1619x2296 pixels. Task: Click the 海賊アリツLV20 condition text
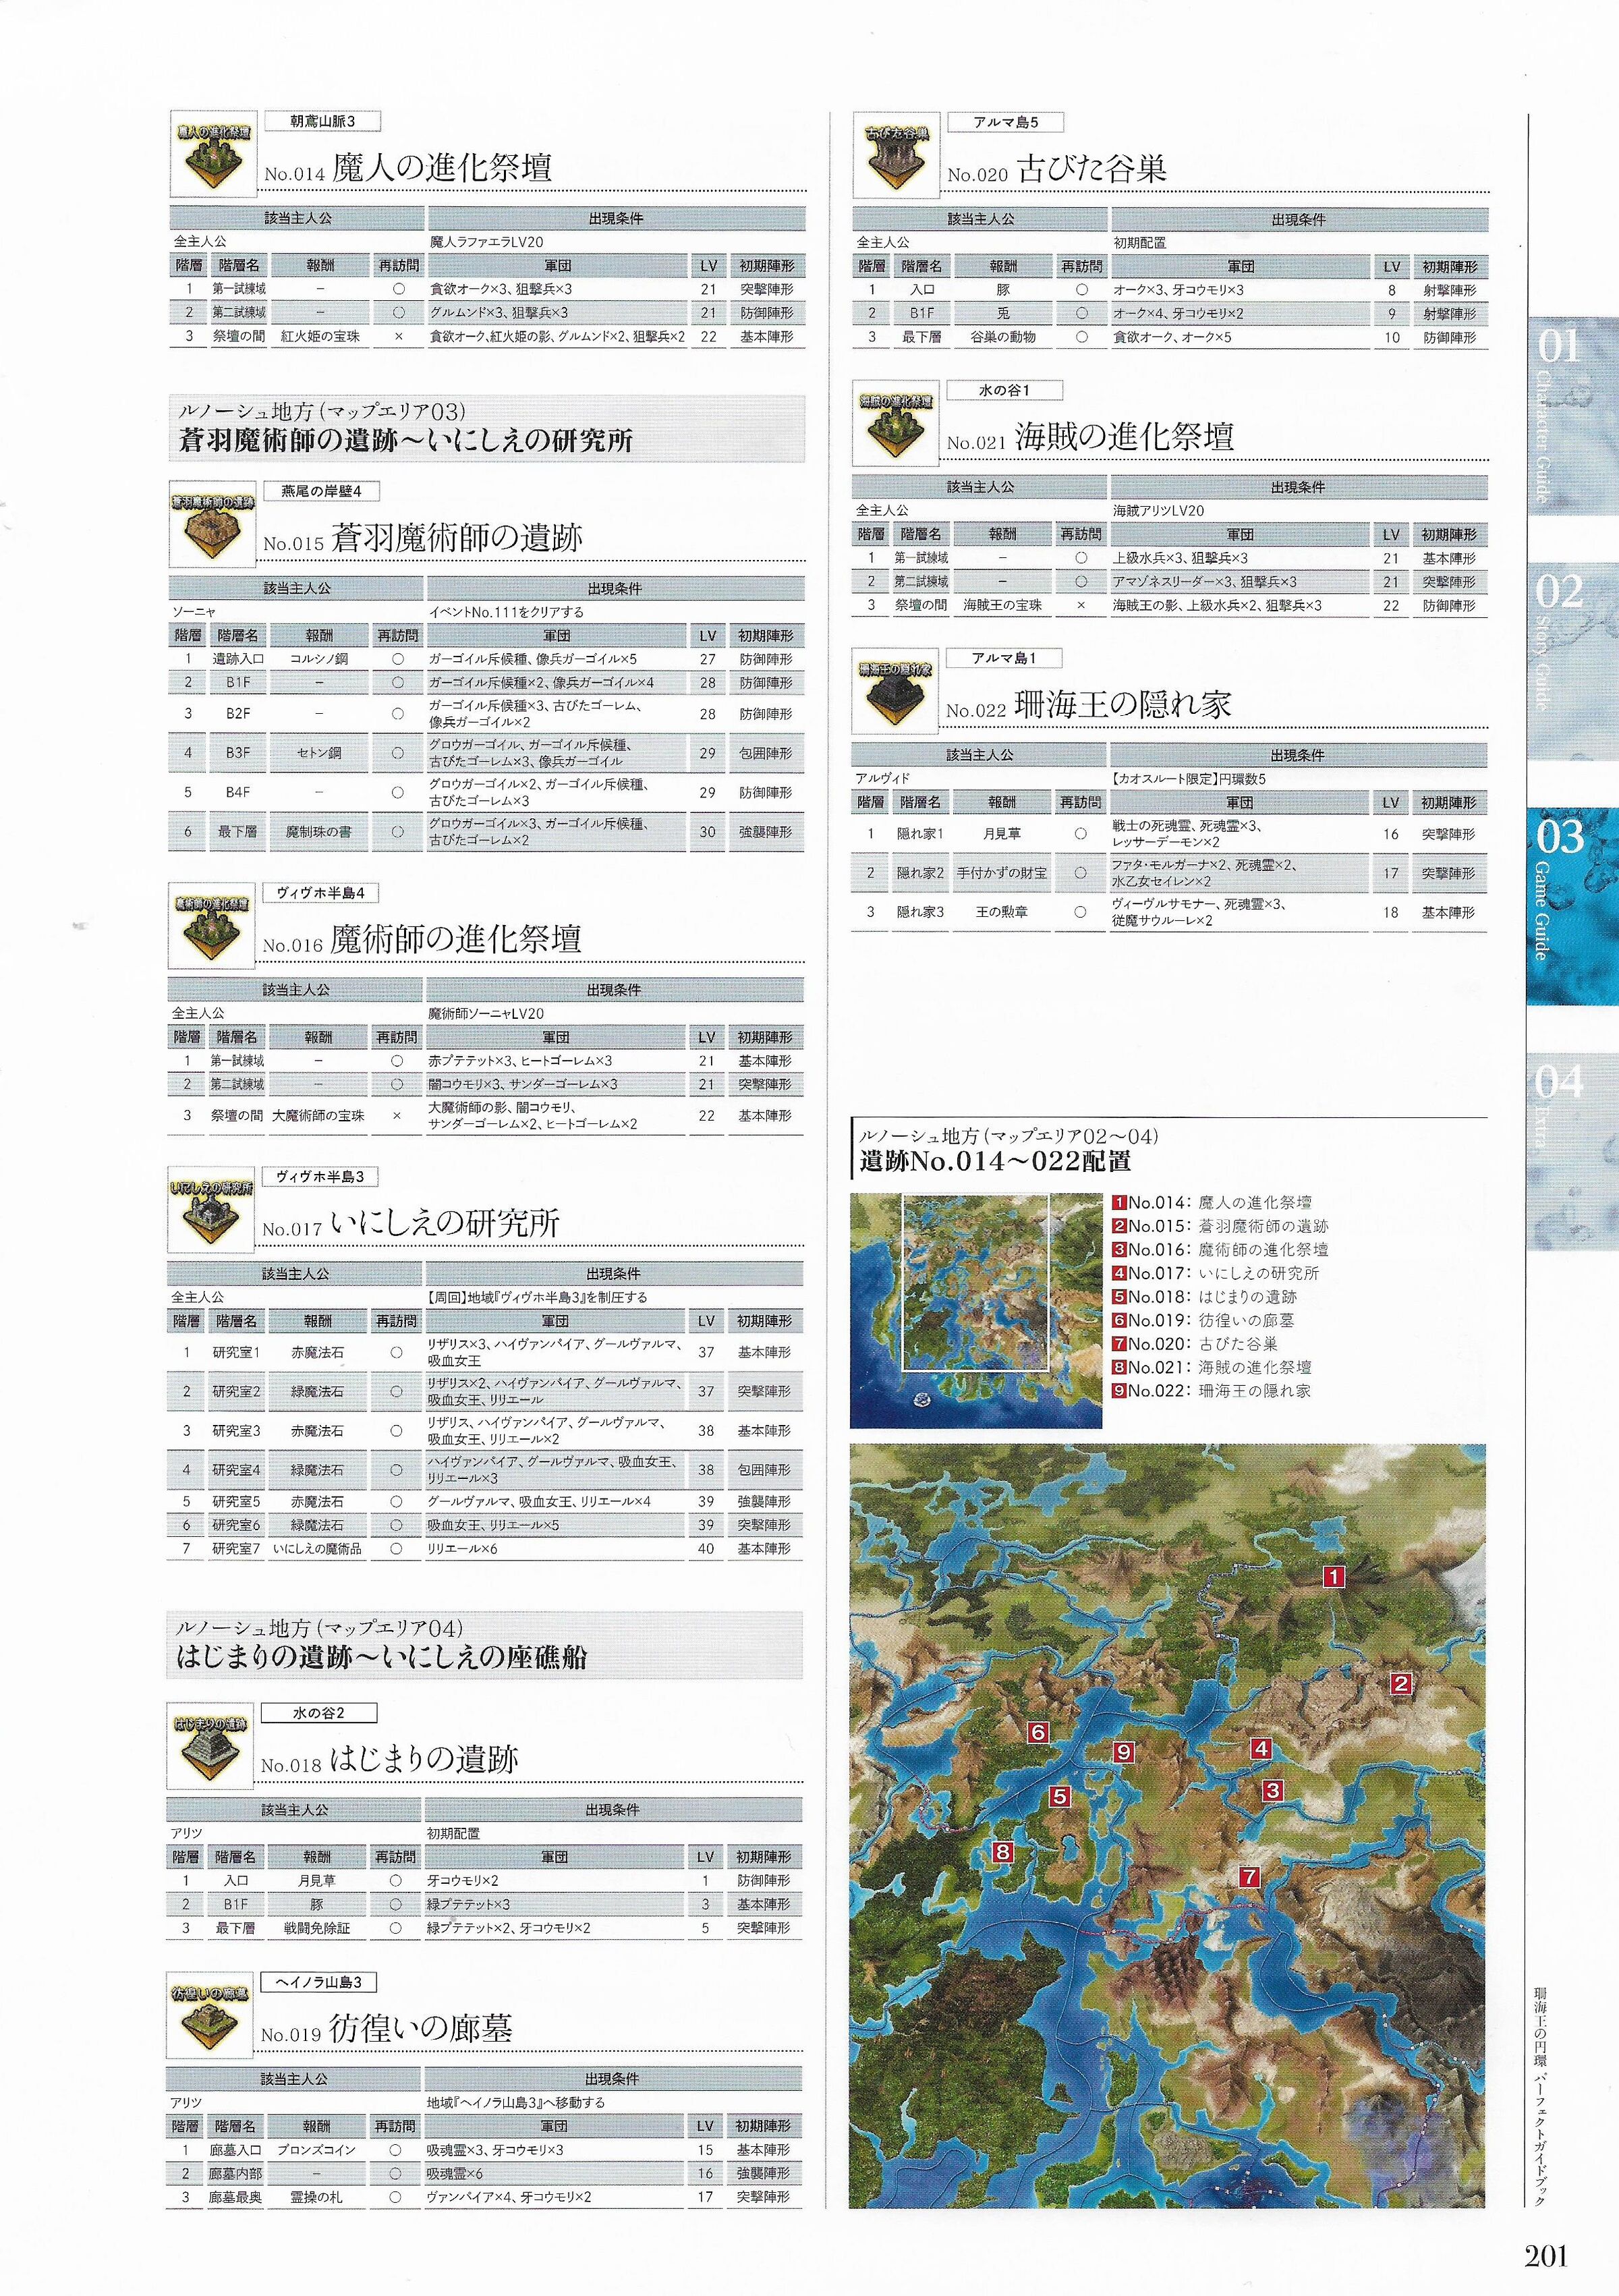[1159, 510]
